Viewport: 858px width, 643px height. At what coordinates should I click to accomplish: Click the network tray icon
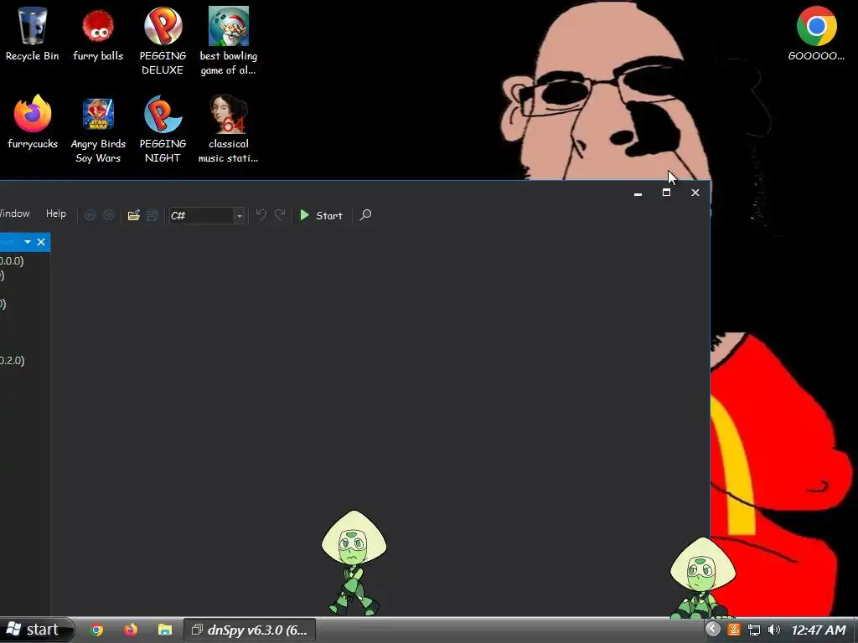(754, 630)
